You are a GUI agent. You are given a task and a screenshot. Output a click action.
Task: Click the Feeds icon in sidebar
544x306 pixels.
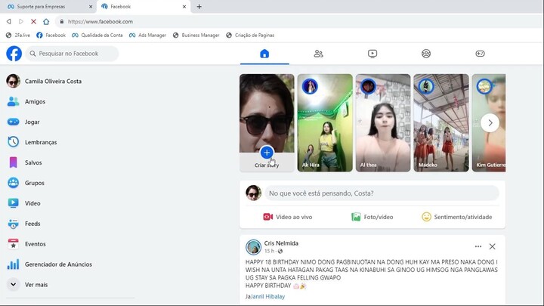click(13, 224)
